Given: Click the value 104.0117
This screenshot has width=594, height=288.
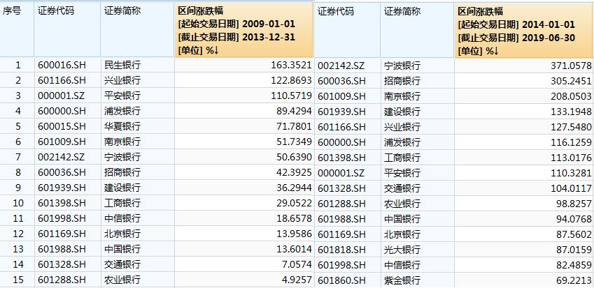Looking at the screenshot, I should click(572, 188).
